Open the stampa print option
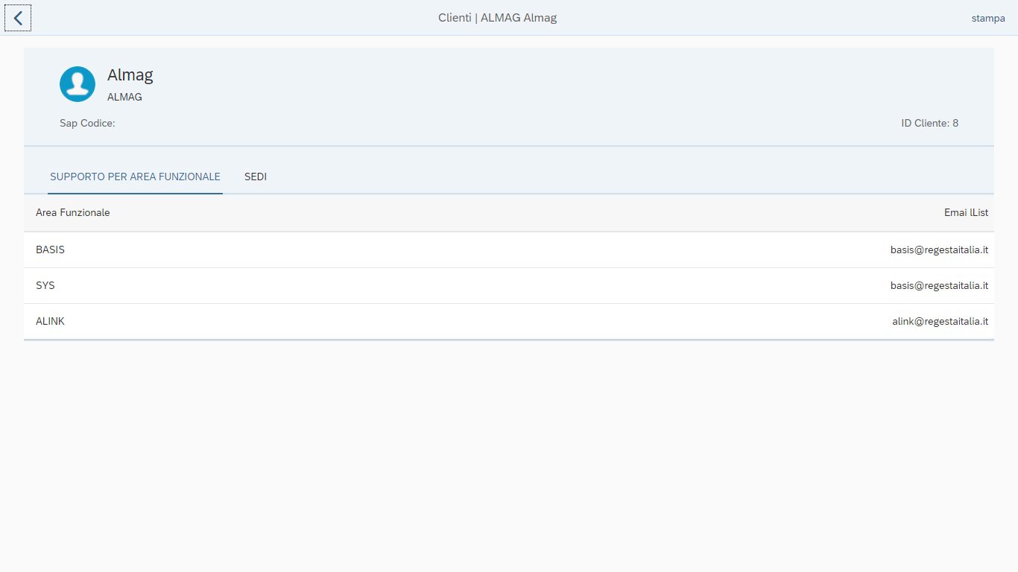1018x572 pixels. (x=987, y=17)
